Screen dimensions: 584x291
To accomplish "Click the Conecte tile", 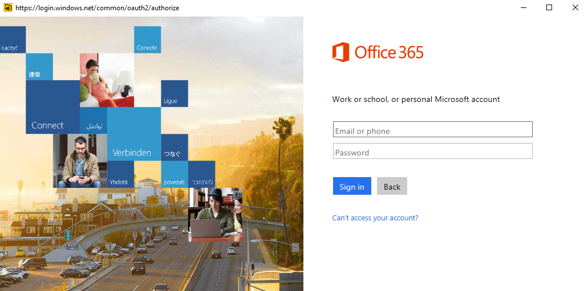I will click(148, 40).
